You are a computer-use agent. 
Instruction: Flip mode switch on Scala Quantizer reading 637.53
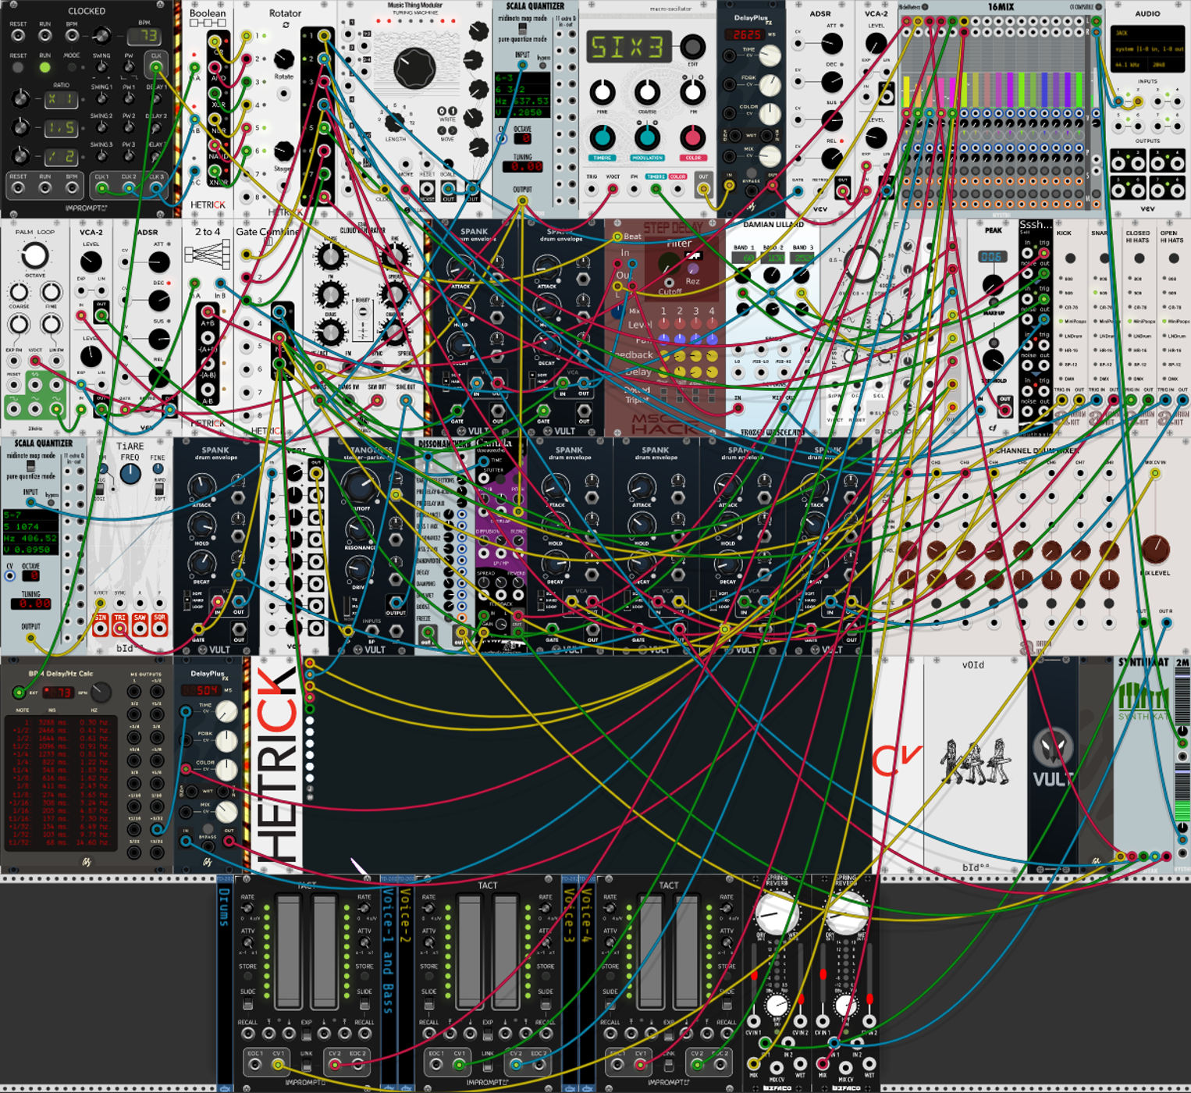tap(522, 29)
